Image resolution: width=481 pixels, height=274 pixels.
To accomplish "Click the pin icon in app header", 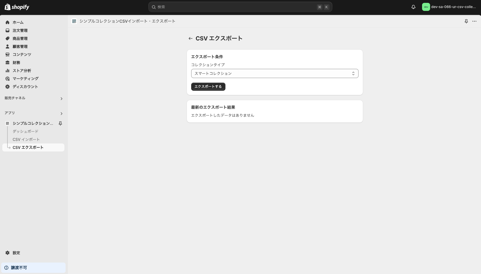I will [466, 21].
